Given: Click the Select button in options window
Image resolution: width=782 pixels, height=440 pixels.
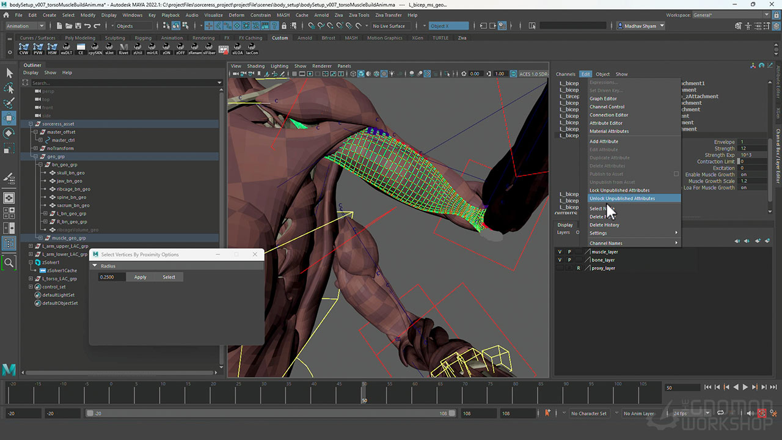Looking at the screenshot, I should tap(169, 277).
